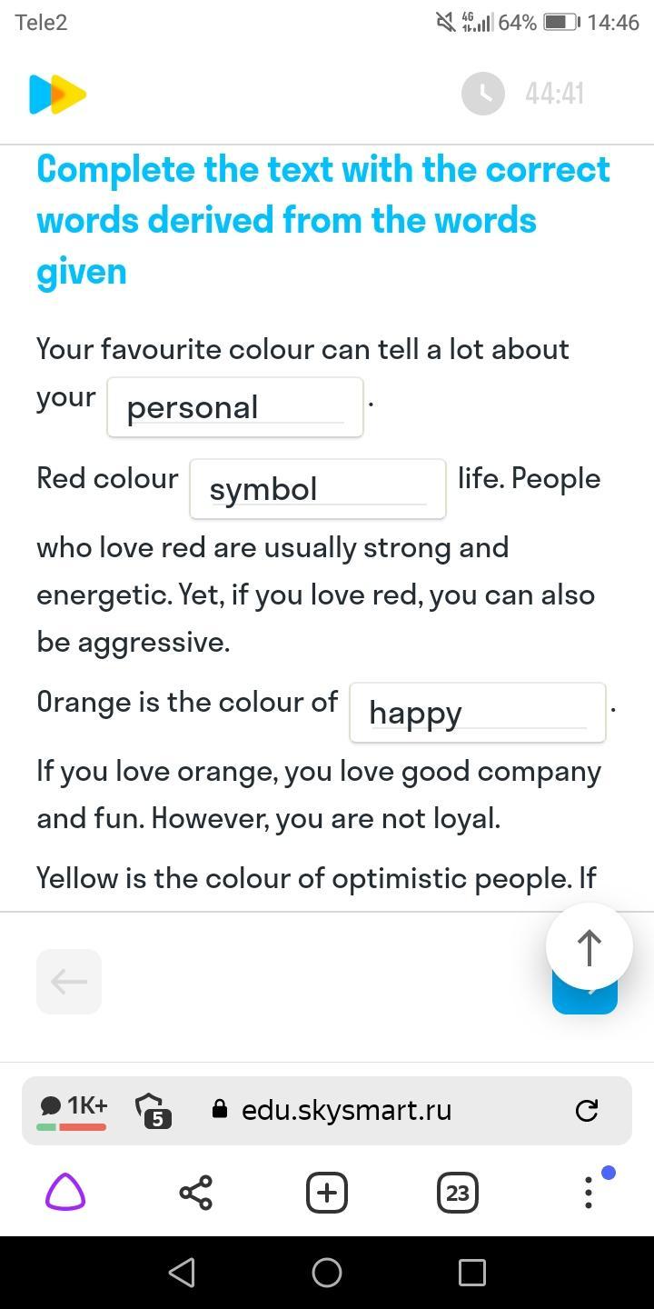The width and height of the screenshot is (654, 1309).
Task: Click the 'symbol' answer field
Action: pos(317,489)
